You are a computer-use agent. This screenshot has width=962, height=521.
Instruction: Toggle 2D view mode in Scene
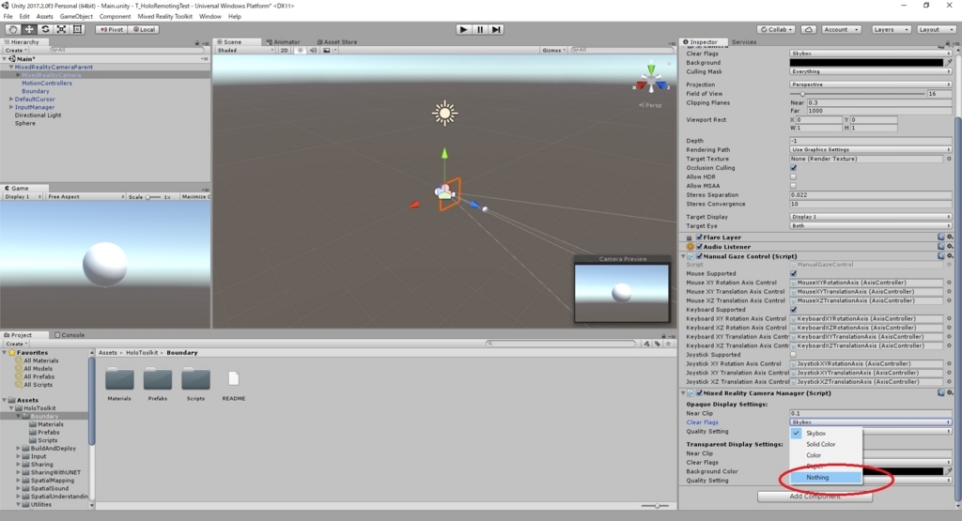pos(284,51)
